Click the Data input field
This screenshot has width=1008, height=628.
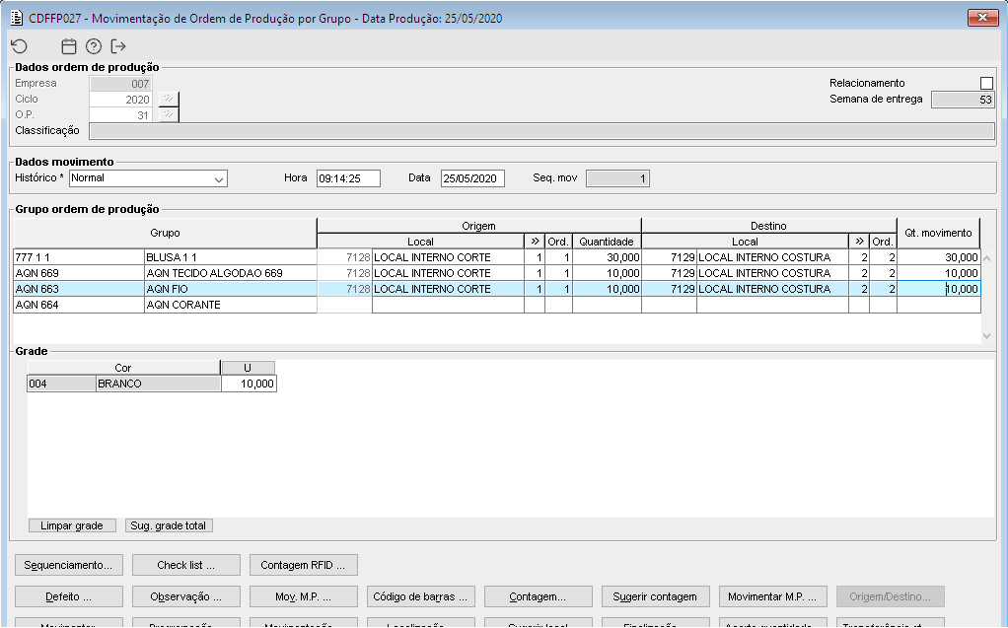pos(472,178)
